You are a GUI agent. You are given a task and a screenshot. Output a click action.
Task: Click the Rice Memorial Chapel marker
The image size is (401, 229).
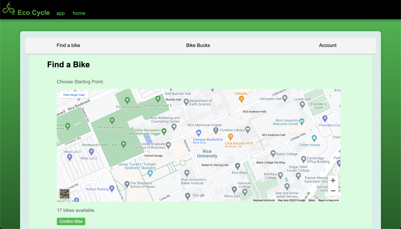pos(216,131)
